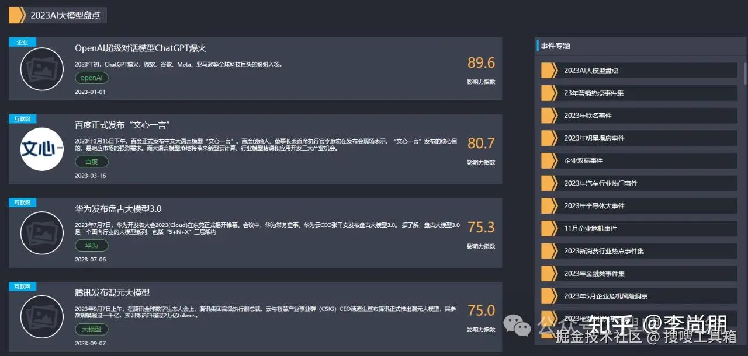Click the ChatGPT card description text
This screenshot has height=356, width=748.
[179, 64]
